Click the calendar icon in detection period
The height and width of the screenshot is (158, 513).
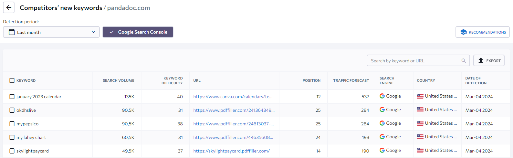(x=12, y=32)
